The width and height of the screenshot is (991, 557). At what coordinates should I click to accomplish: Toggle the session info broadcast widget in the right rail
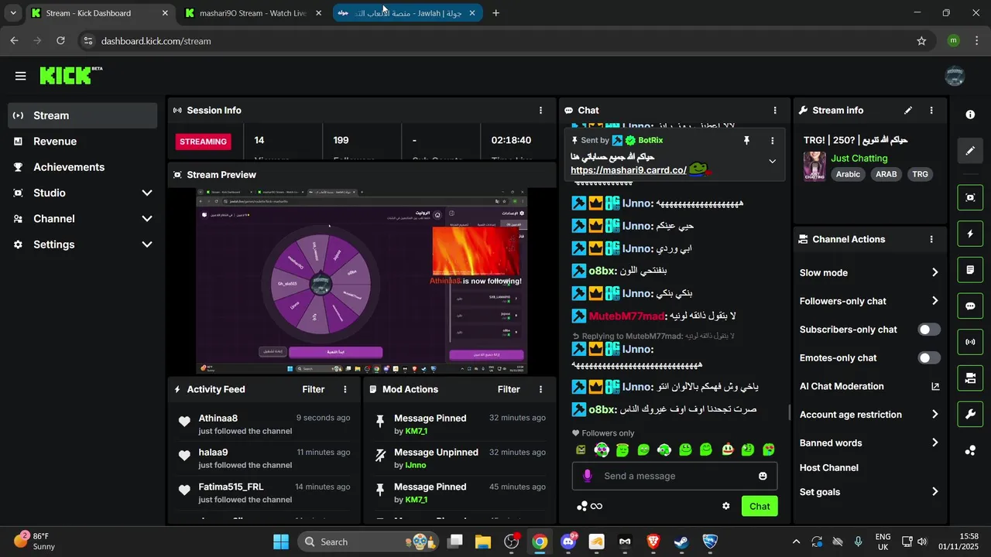[970, 342]
